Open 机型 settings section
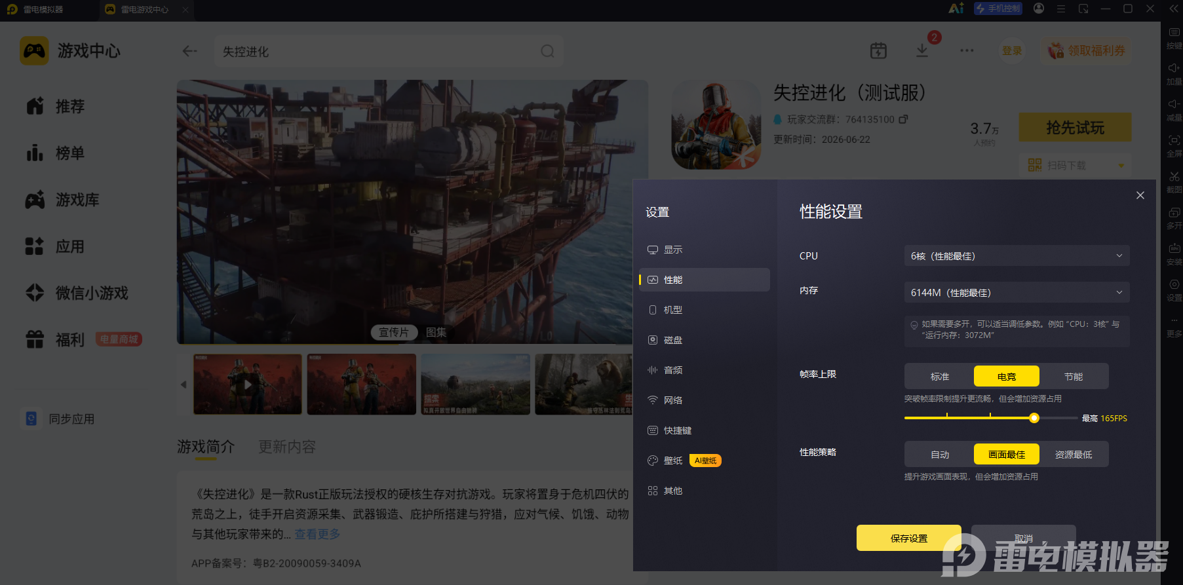Screen dimensions: 1183x585 point(705,310)
